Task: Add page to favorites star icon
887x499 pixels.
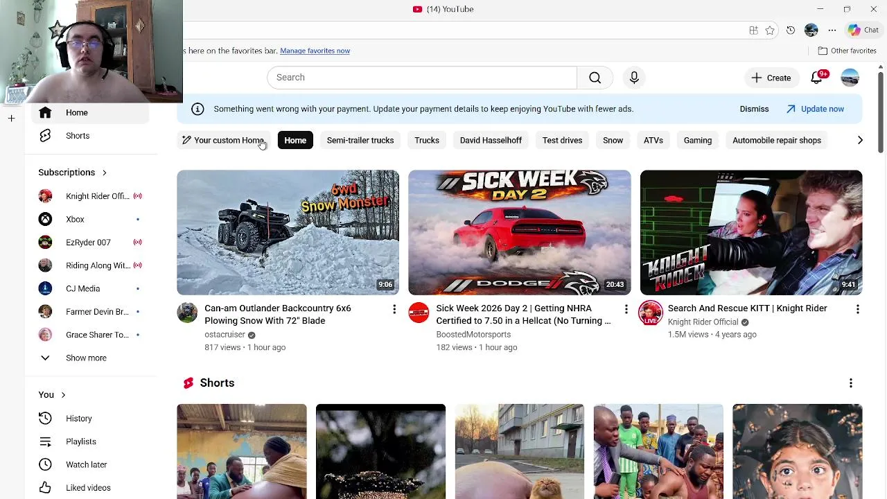Action: (770, 30)
